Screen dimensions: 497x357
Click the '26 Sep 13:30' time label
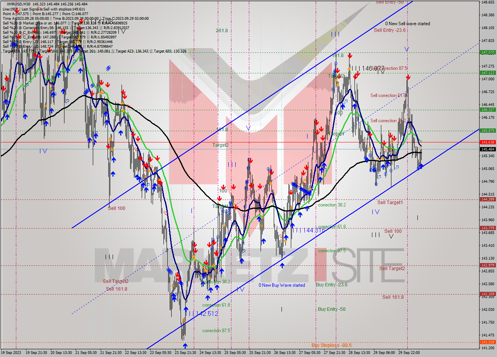pos(285,353)
